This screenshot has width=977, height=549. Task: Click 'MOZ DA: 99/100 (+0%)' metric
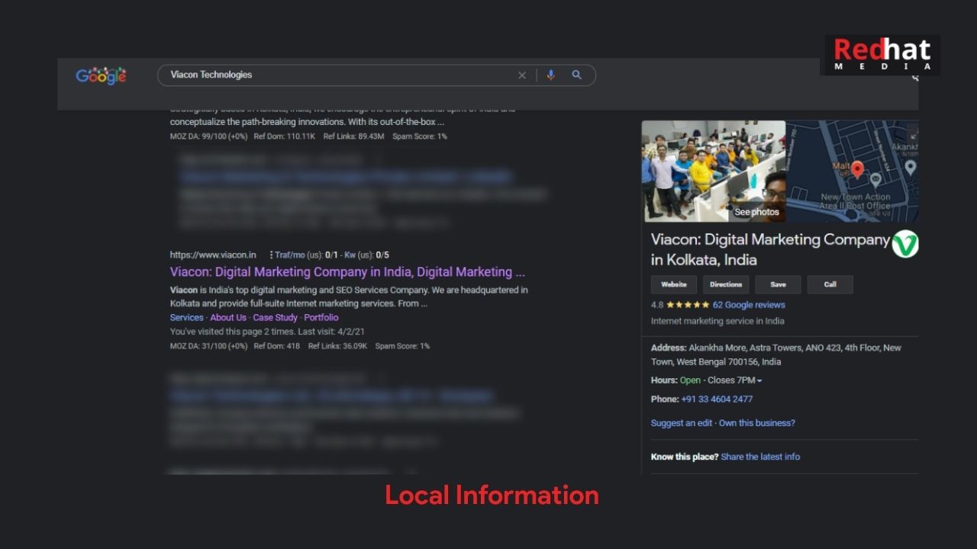tap(209, 136)
